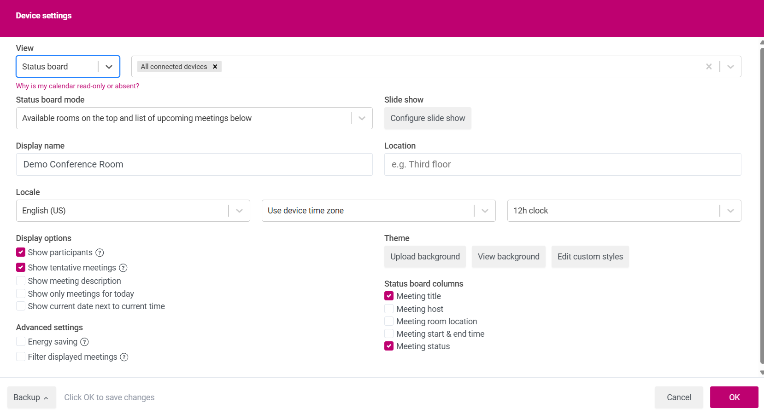Enable Energy saving checkbox
The width and height of the screenshot is (764, 414).
point(21,341)
